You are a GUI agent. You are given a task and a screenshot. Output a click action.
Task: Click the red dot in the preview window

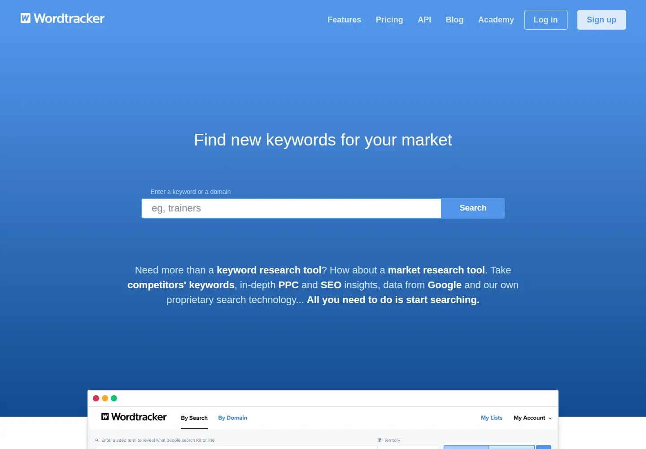[96, 398]
